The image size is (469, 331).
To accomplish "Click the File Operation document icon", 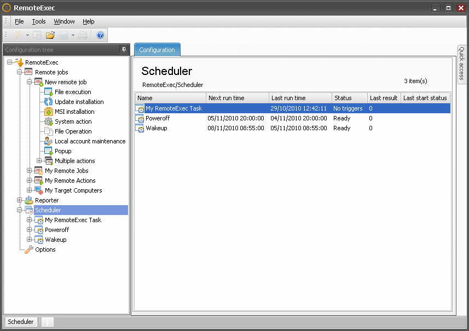I will 49,131.
